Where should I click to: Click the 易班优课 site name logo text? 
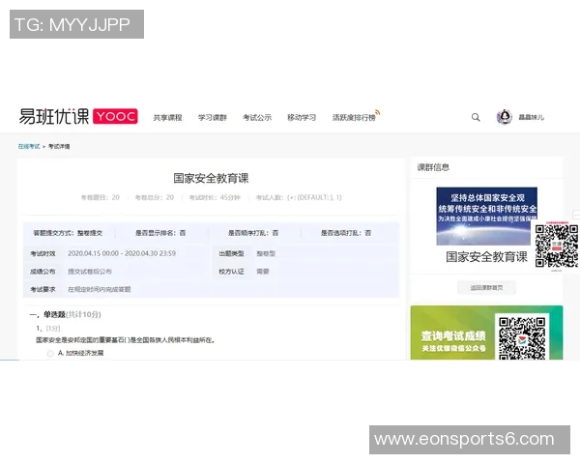pyautogui.click(x=54, y=116)
